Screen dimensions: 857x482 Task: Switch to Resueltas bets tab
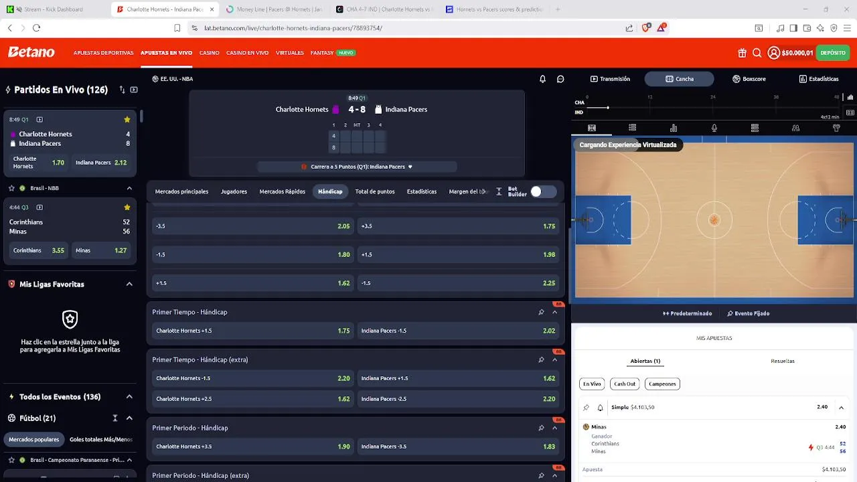click(x=783, y=361)
